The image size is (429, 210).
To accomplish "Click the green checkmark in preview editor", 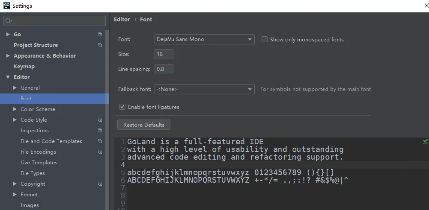I will (x=425, y=142).
